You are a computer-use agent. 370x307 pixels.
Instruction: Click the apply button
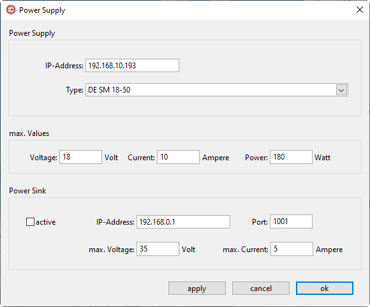click(x=197, y=288)
